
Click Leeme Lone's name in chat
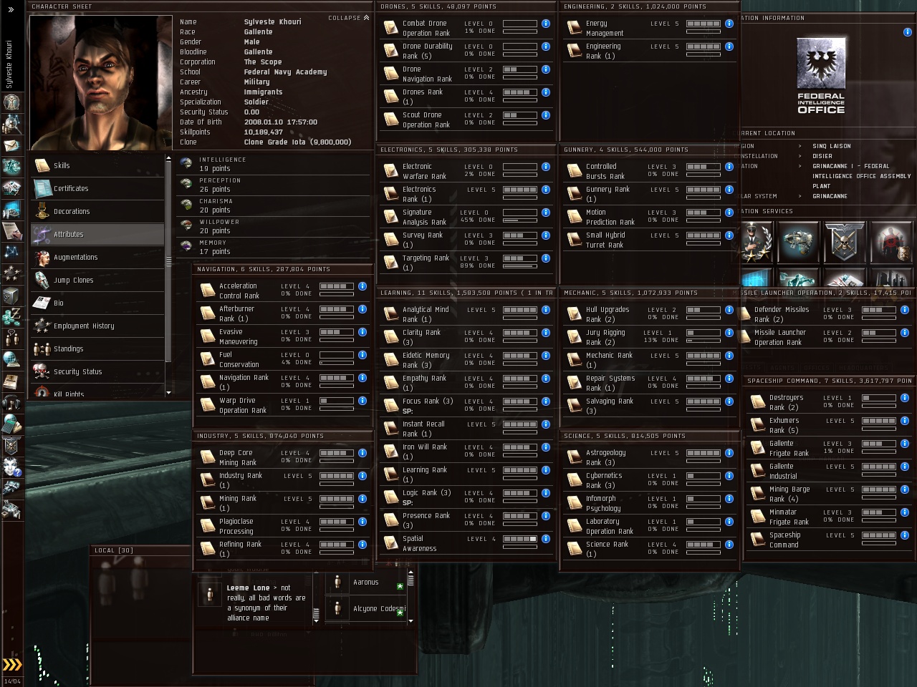tap(248, 588)
